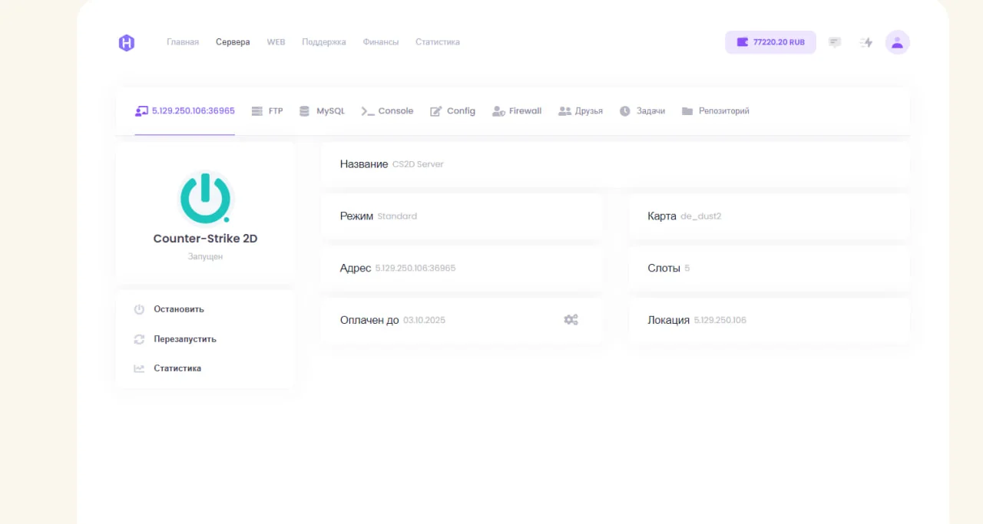Click the large teal power icon

tap(205, 198)
